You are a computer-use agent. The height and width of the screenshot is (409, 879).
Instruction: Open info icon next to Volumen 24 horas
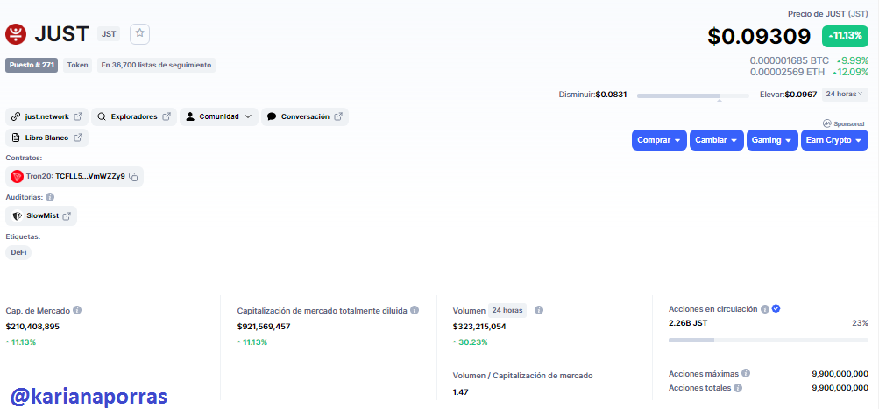click(539, 310)
